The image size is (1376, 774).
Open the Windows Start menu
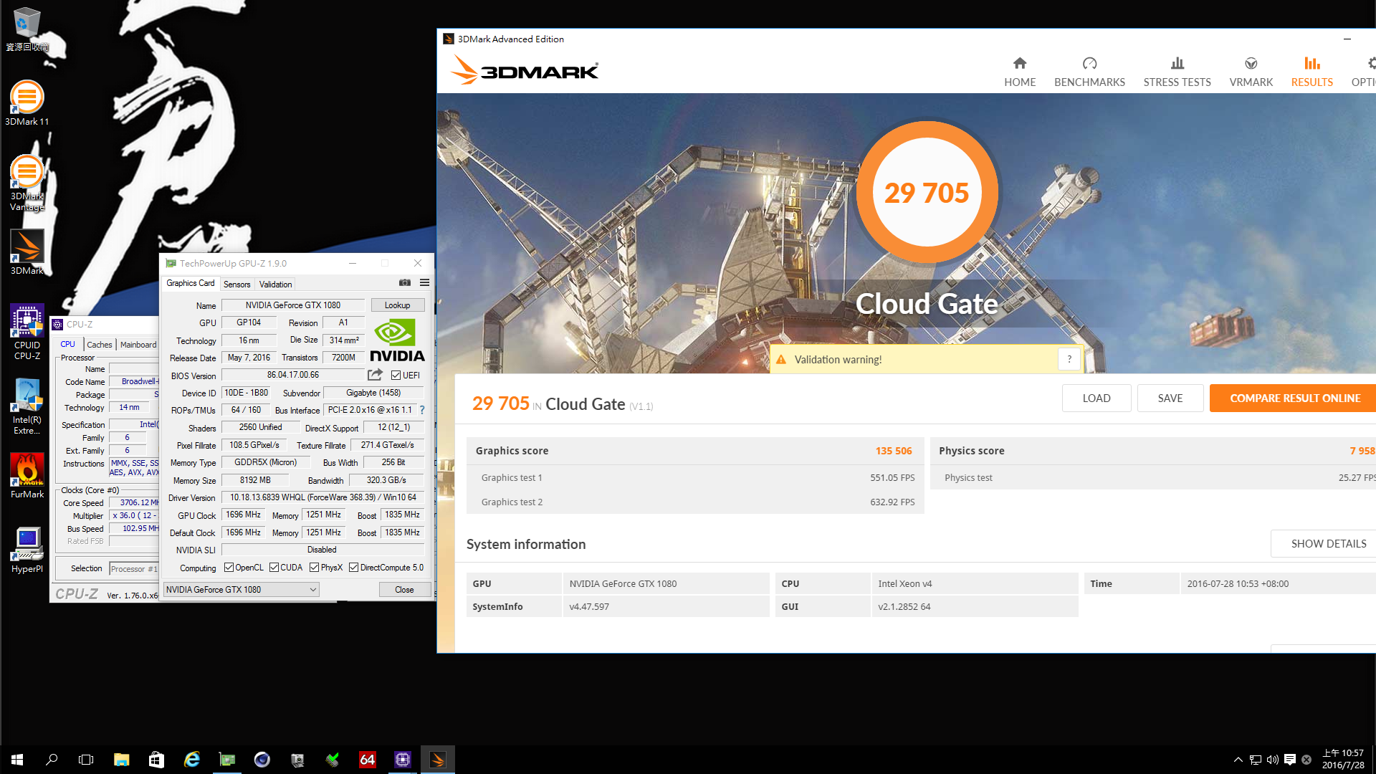pos(17,760)
